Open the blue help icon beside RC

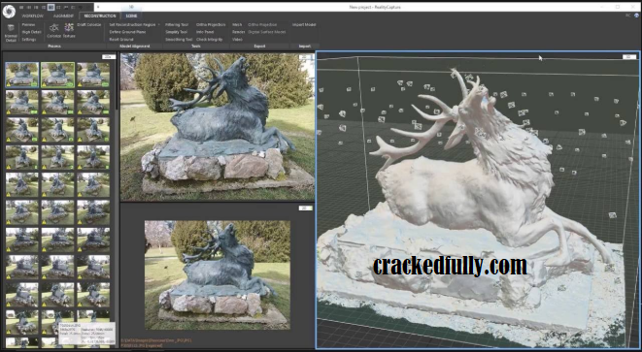click(x=637, y=16)
